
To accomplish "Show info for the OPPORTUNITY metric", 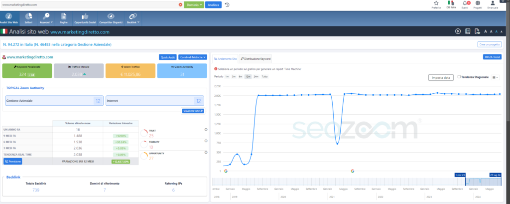I will [206, 152].
